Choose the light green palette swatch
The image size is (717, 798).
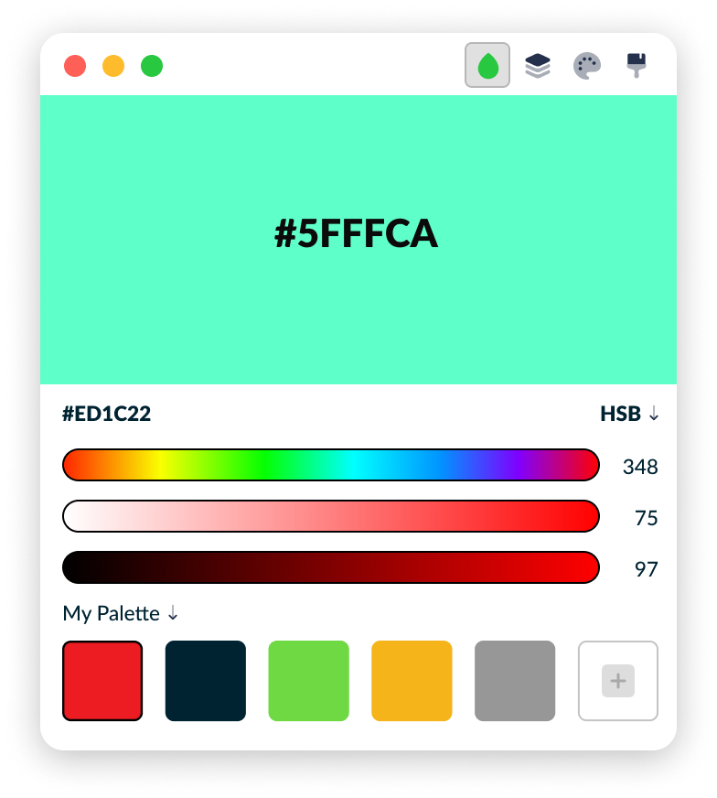pos(309,681)
